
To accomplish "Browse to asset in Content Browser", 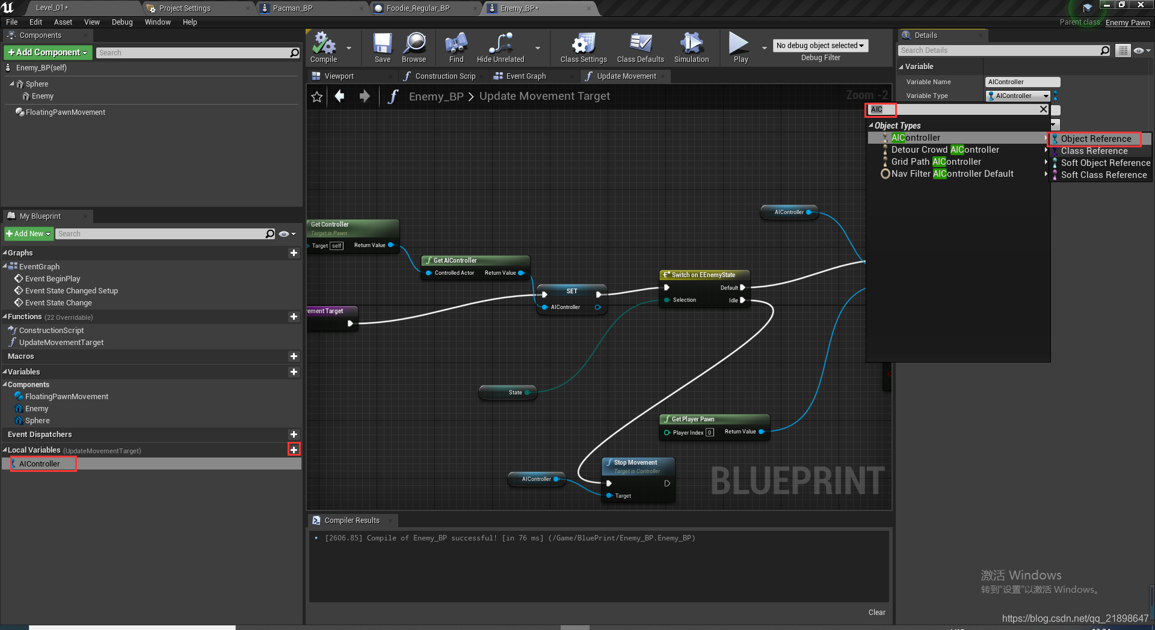I will 414,47.
